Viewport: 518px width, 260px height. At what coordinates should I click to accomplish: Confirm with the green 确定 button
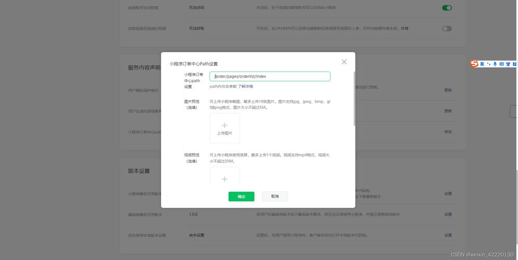(242, 197)
